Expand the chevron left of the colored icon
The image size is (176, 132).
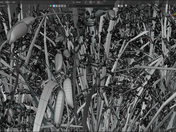pos(48,6)
